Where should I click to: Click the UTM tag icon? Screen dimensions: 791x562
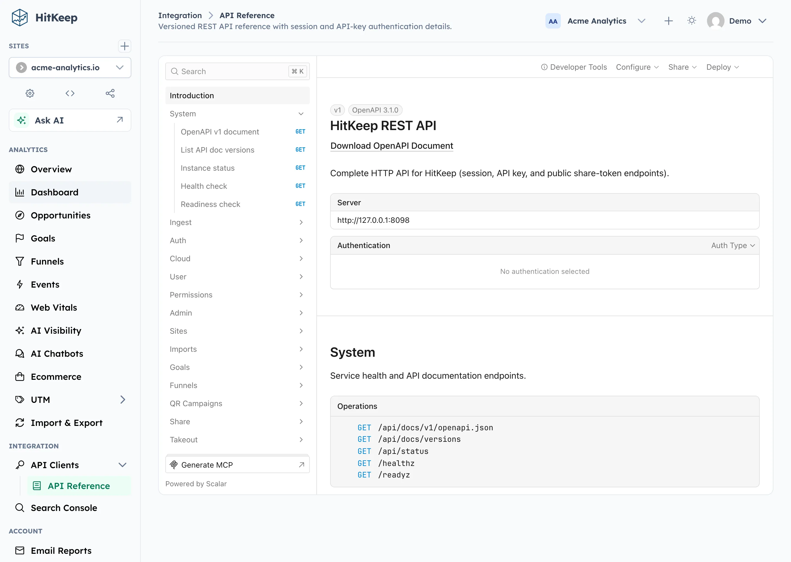(20, 400)
